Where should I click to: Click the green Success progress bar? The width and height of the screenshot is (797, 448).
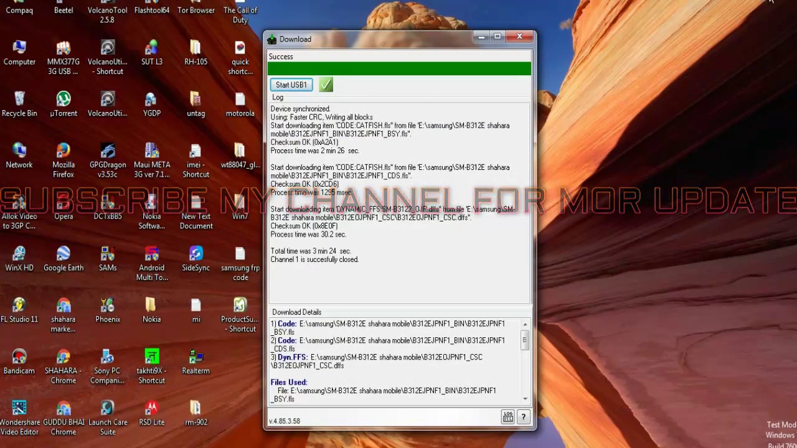click(400, 68)
